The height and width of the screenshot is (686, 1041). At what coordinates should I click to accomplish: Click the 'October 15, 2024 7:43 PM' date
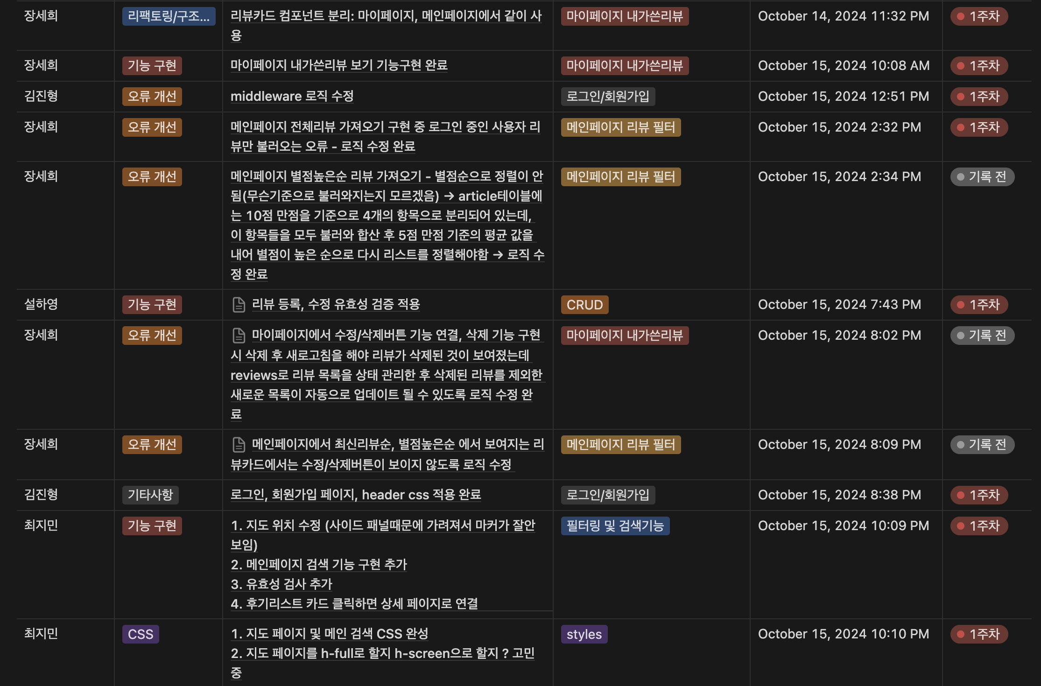pyautogui.click(x=839, y=305)
